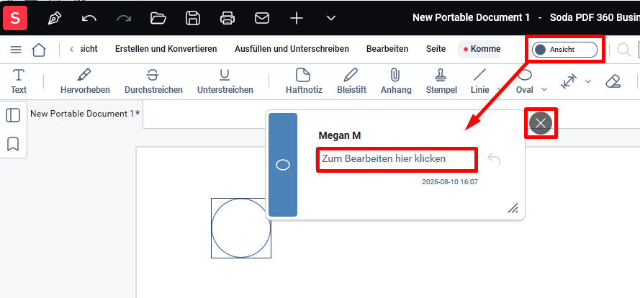Close the comment popup with X
This screenshot has width=640, height=298.
541,123
